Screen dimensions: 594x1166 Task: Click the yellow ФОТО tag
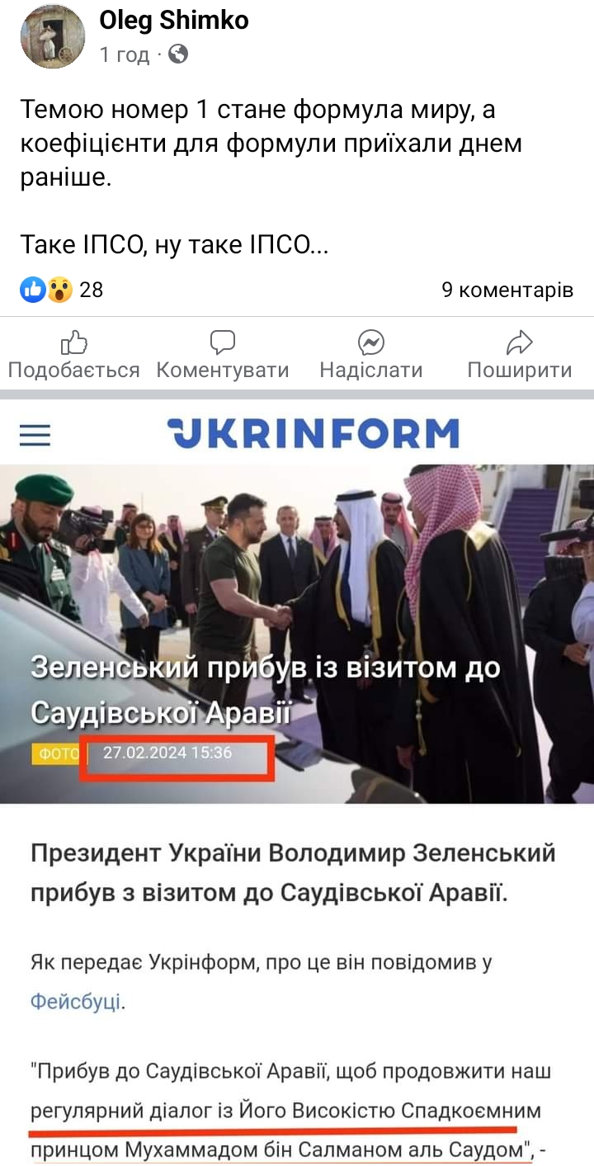coord(58,753)
